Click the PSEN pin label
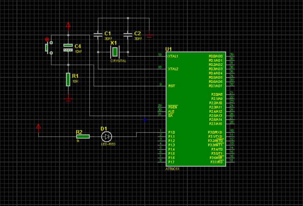The width and height of the screenshot is (303, 206). click(x=173, y=107)
